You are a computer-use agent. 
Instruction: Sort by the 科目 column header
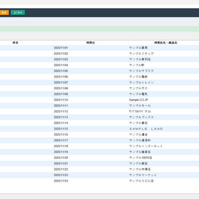(16, 43)
